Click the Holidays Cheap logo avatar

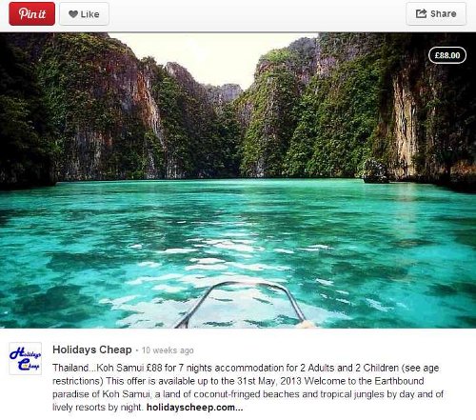tap(26, 358)
